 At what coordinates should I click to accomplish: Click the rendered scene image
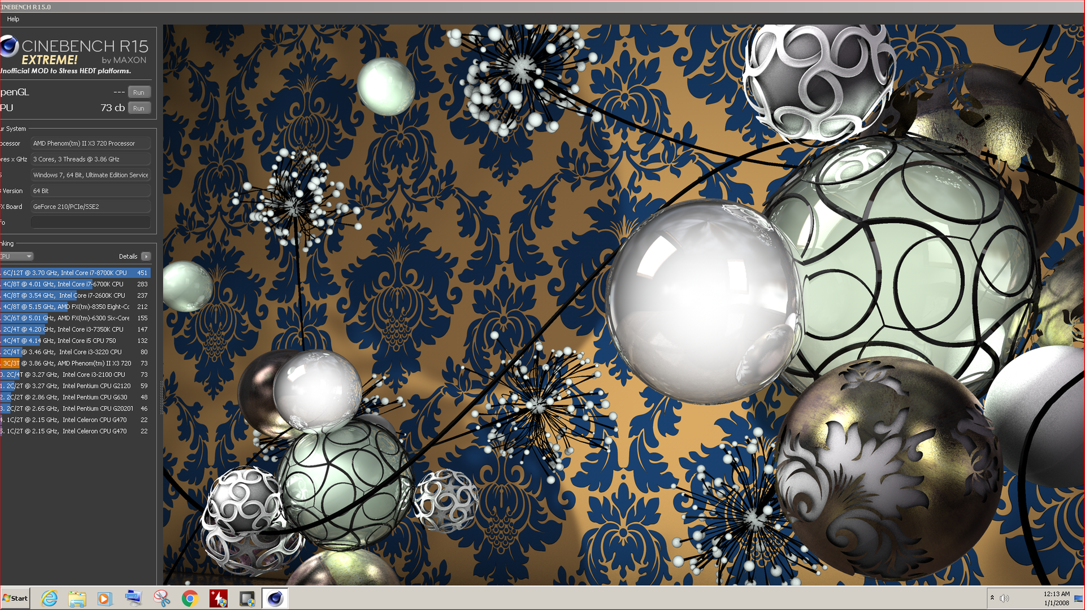click(624, 304)
